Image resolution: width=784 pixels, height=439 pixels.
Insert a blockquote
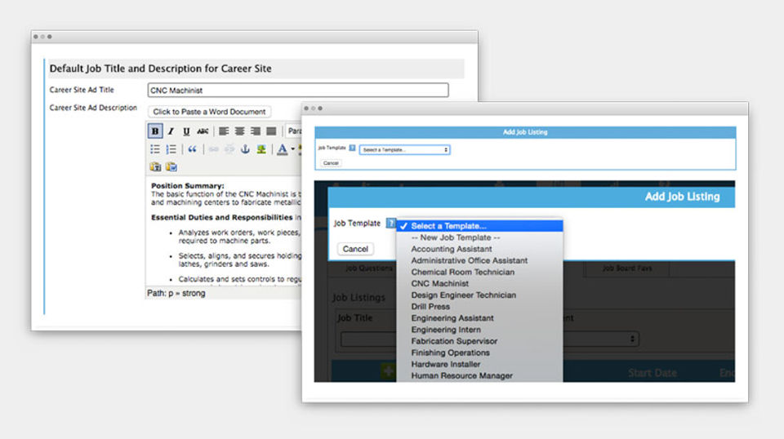[x=192, y=149]
